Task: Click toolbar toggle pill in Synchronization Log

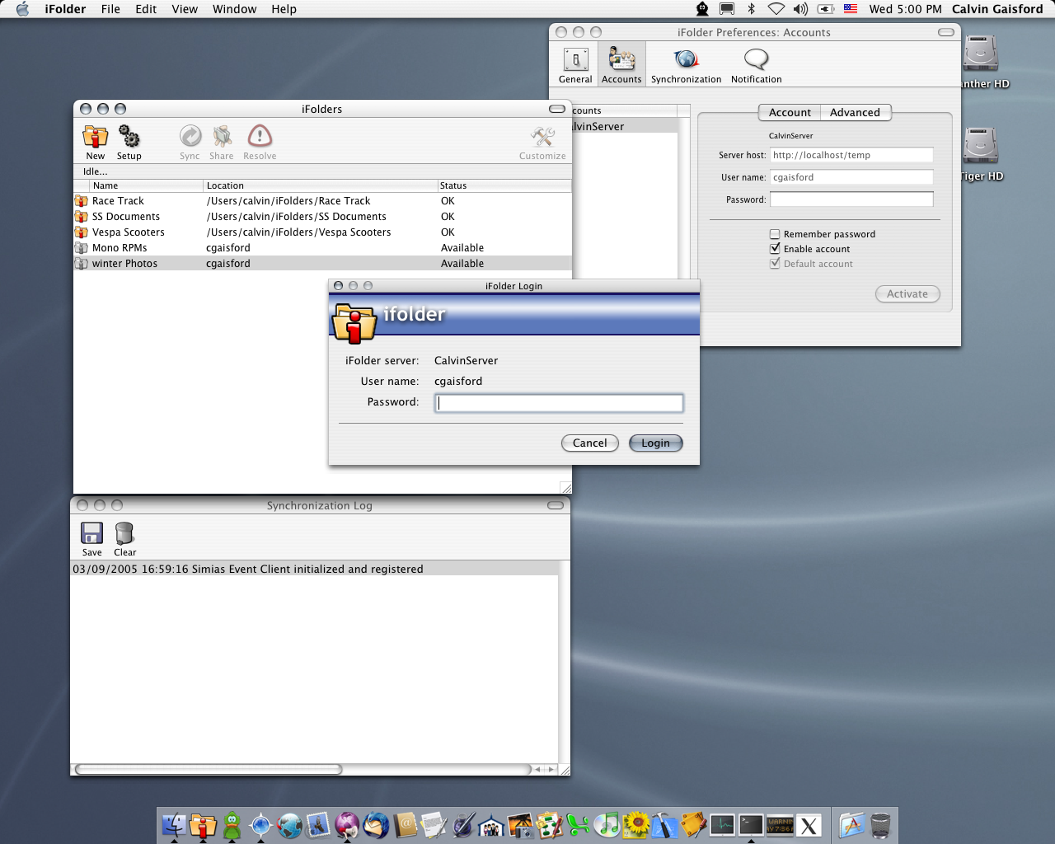Action: coord(556,505)
